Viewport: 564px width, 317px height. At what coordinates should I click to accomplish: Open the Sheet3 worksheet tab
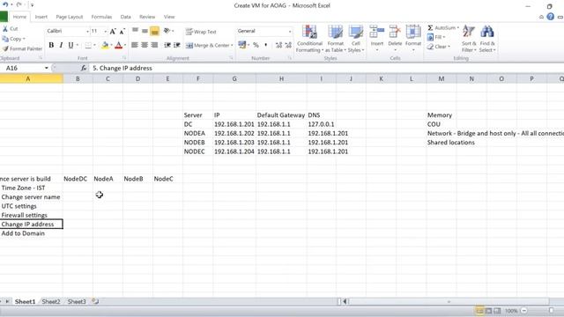coord(77,301)
